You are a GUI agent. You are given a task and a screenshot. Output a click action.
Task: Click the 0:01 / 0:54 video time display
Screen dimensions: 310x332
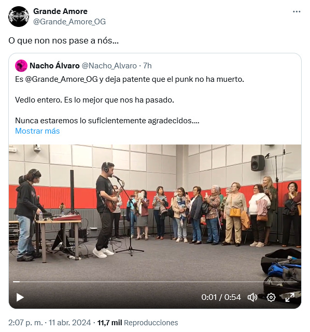tap(221, 297)
